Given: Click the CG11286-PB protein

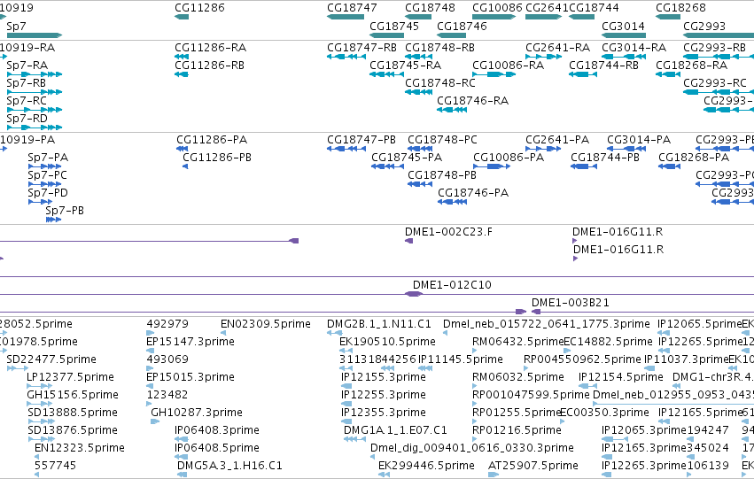Looking at the screenshot, I should [217, 158].
